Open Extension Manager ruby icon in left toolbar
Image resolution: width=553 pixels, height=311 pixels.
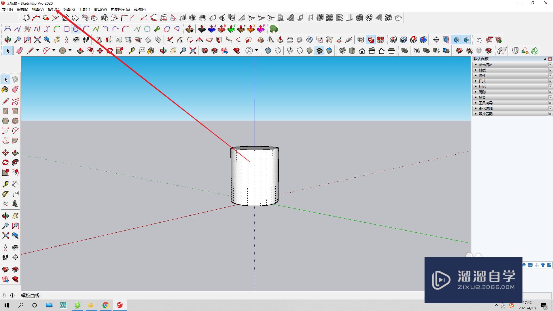pos(15,279)
